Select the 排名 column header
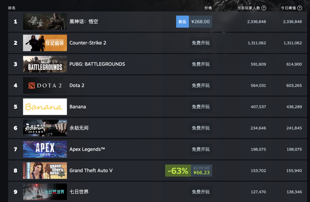The width and height of the screenshot is (310, 202). [12, 8]
